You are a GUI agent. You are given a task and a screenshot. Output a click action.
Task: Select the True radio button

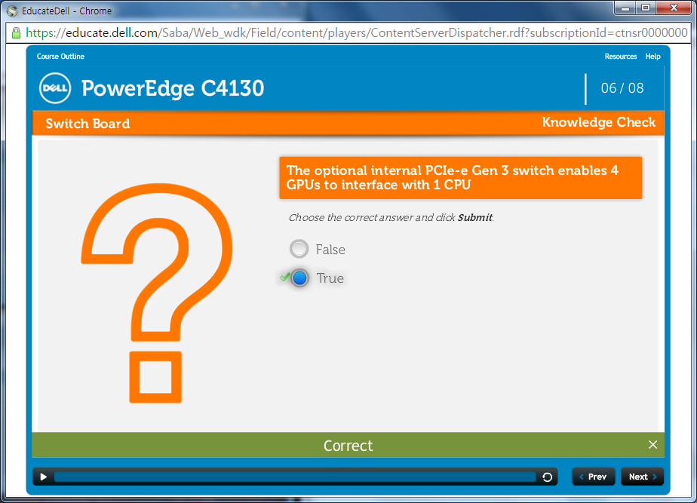click(x=300, y=278)
